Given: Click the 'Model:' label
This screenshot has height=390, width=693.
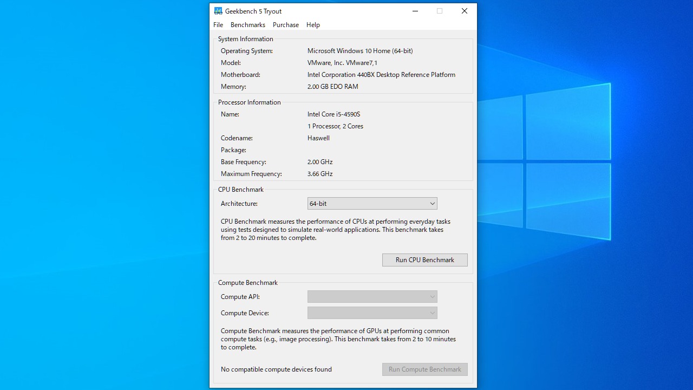Looking at the screenshot, I should [x=231, y=63].
